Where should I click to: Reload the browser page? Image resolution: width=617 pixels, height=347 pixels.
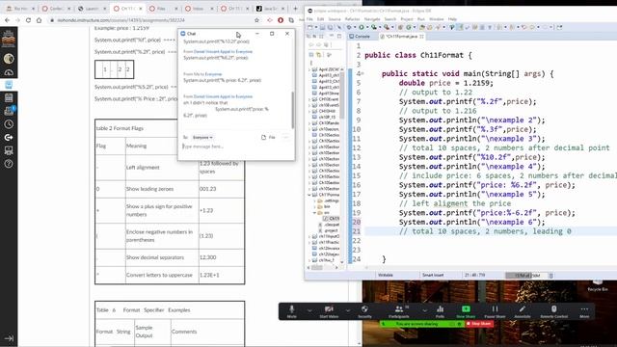(x=28, y=20)
